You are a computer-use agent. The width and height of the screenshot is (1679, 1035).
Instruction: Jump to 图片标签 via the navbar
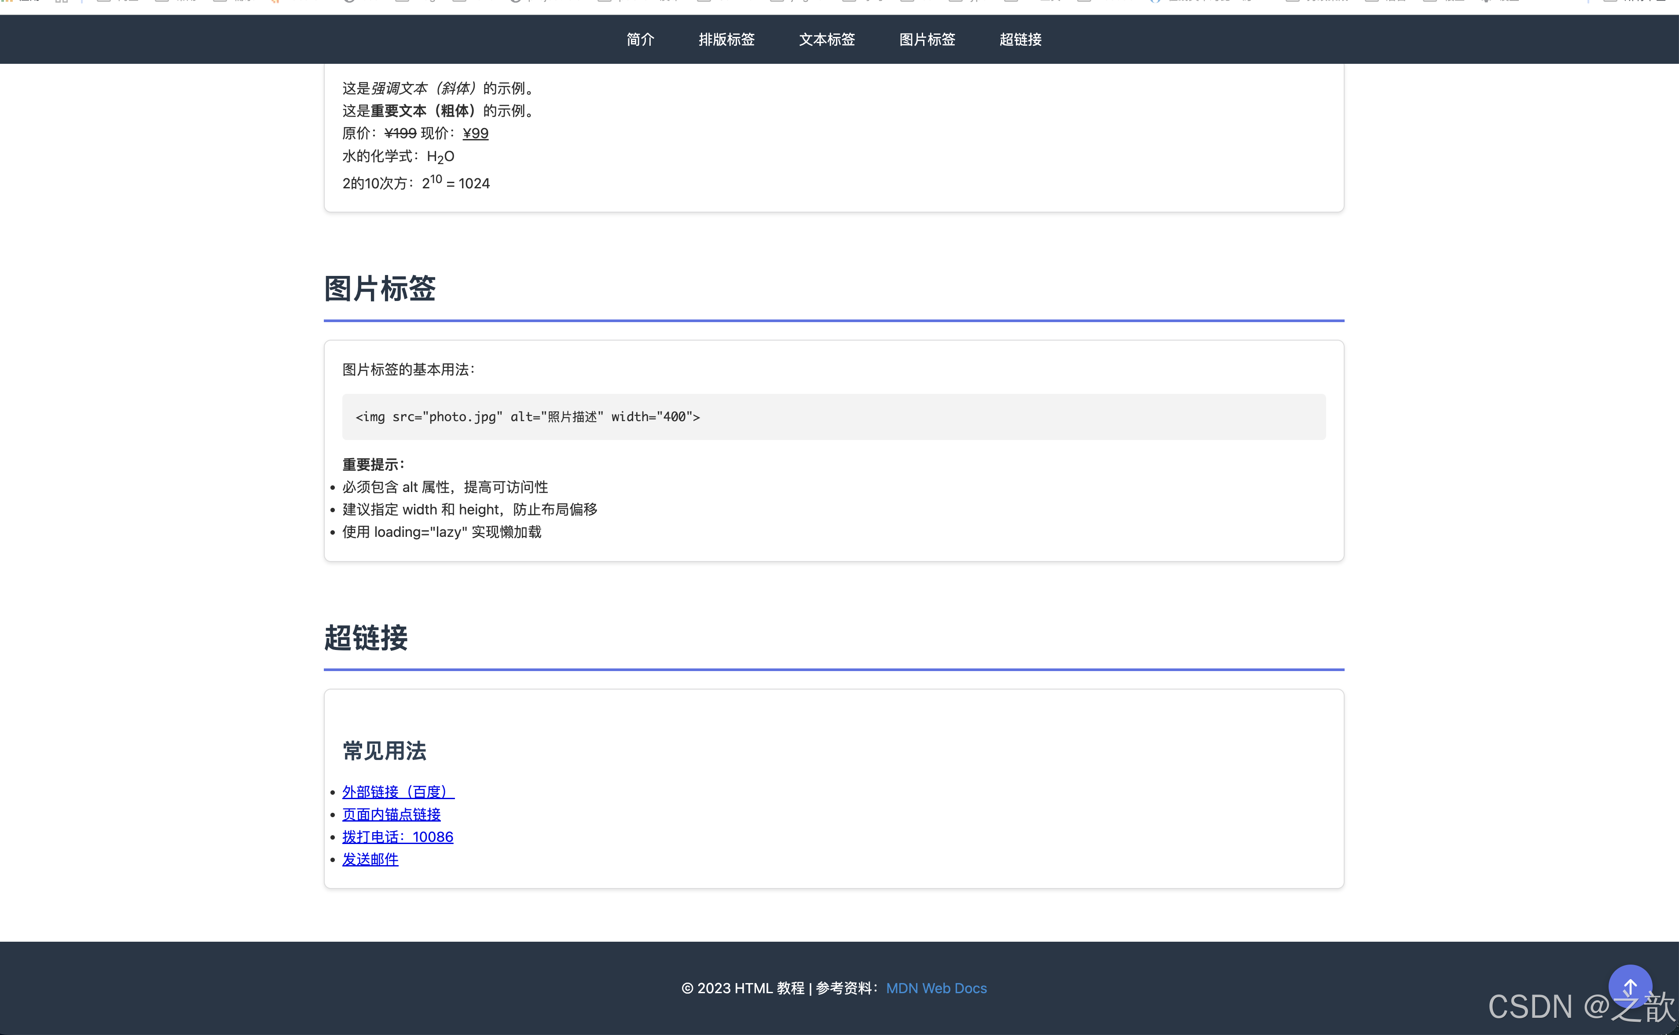click(x=927, y=40)
